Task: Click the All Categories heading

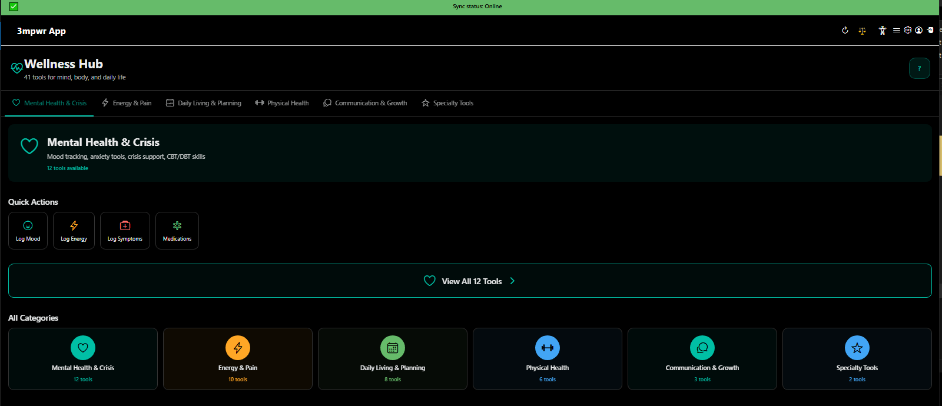Action: click(33, 318)
